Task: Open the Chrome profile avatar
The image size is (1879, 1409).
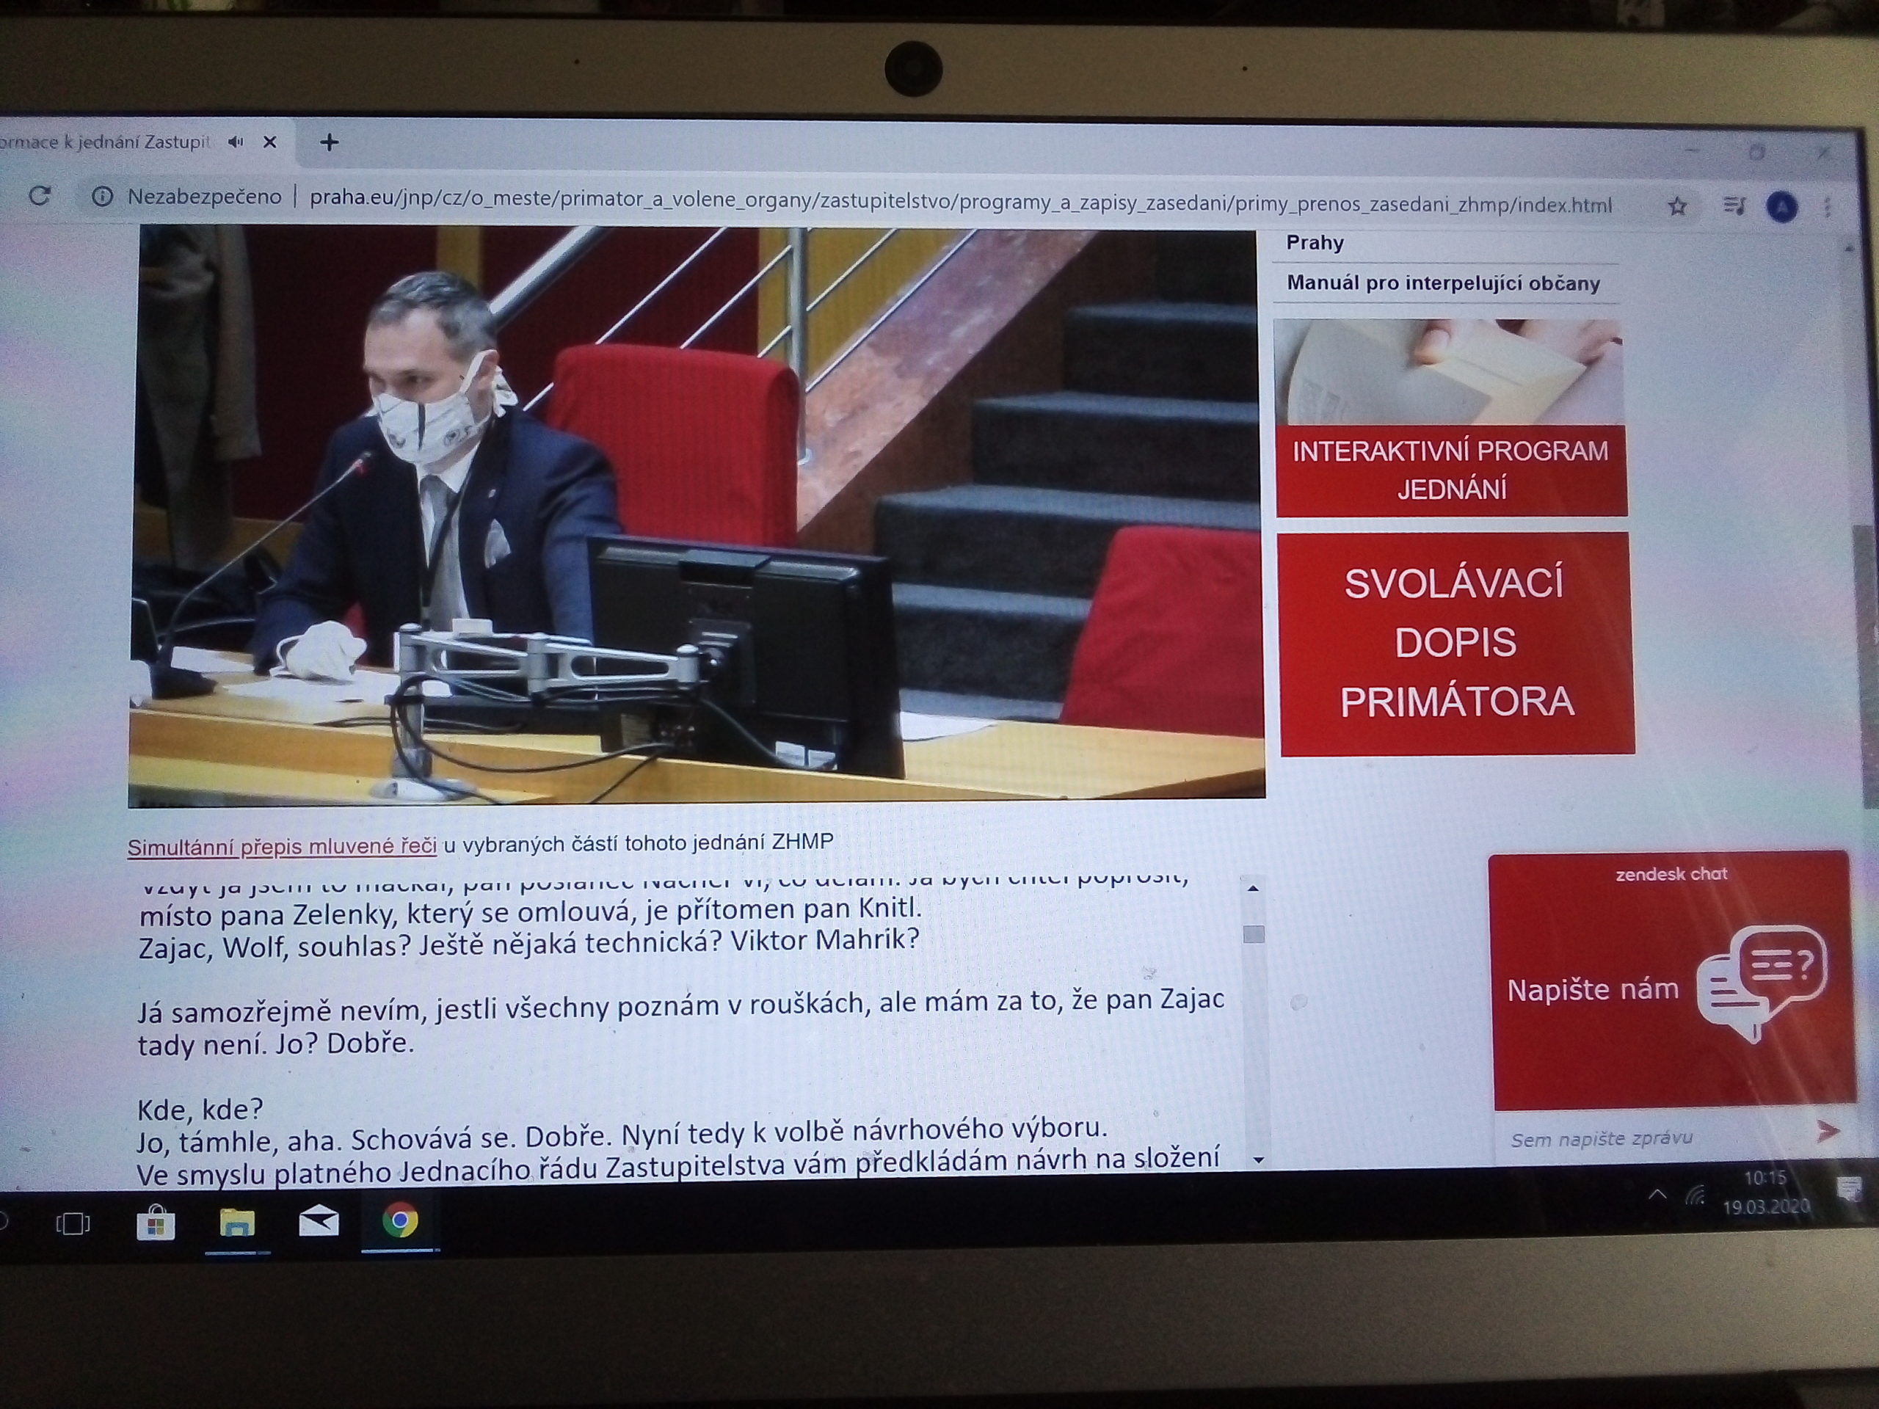Action: click(1782, 207)
